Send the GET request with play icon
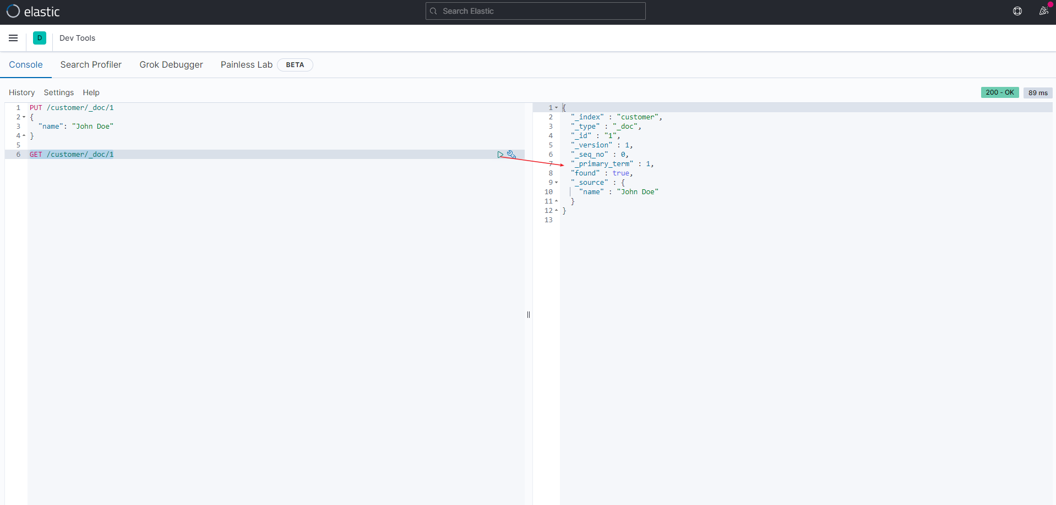This screenshot has width=1056, height=505. click(x=500, y=155)
